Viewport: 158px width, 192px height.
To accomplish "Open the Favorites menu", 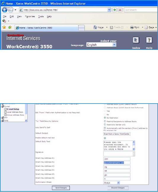I will [x=30, y=16].
